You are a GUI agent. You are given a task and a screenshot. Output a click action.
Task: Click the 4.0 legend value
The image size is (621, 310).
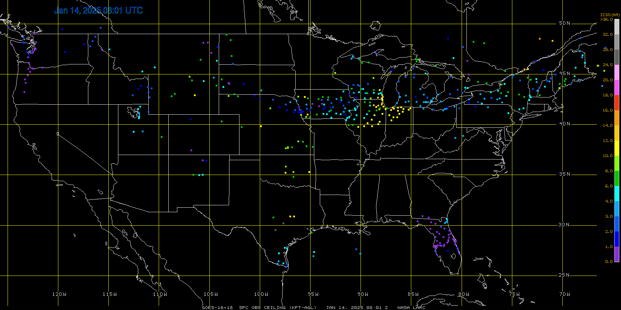point(609,201)
